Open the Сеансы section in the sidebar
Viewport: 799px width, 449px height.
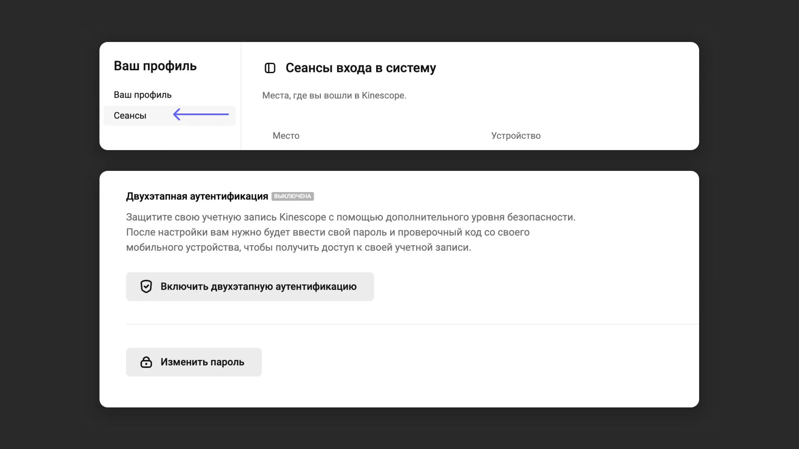click(x=130, y=115)
